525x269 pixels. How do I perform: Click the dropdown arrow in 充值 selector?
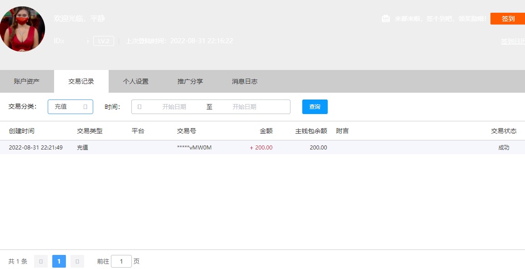[x=85, y=107]
